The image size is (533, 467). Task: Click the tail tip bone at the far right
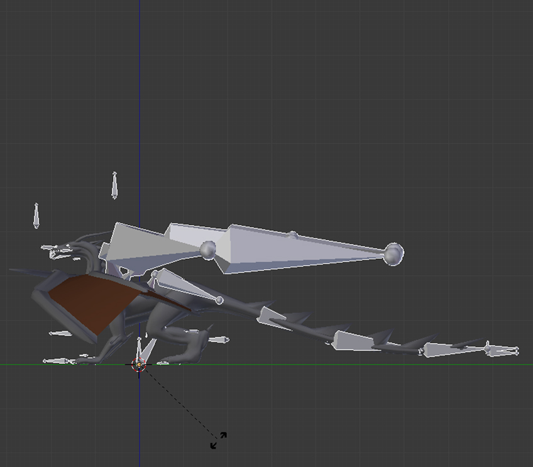pyautogui.click(x=502, y=349)
